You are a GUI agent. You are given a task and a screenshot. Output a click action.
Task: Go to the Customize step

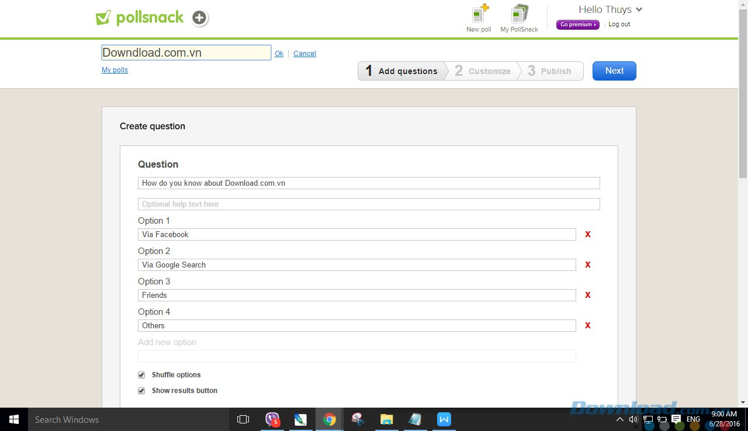pos(483,71)
